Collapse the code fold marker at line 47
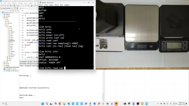 pyautogui.click(x=24, y=13)
